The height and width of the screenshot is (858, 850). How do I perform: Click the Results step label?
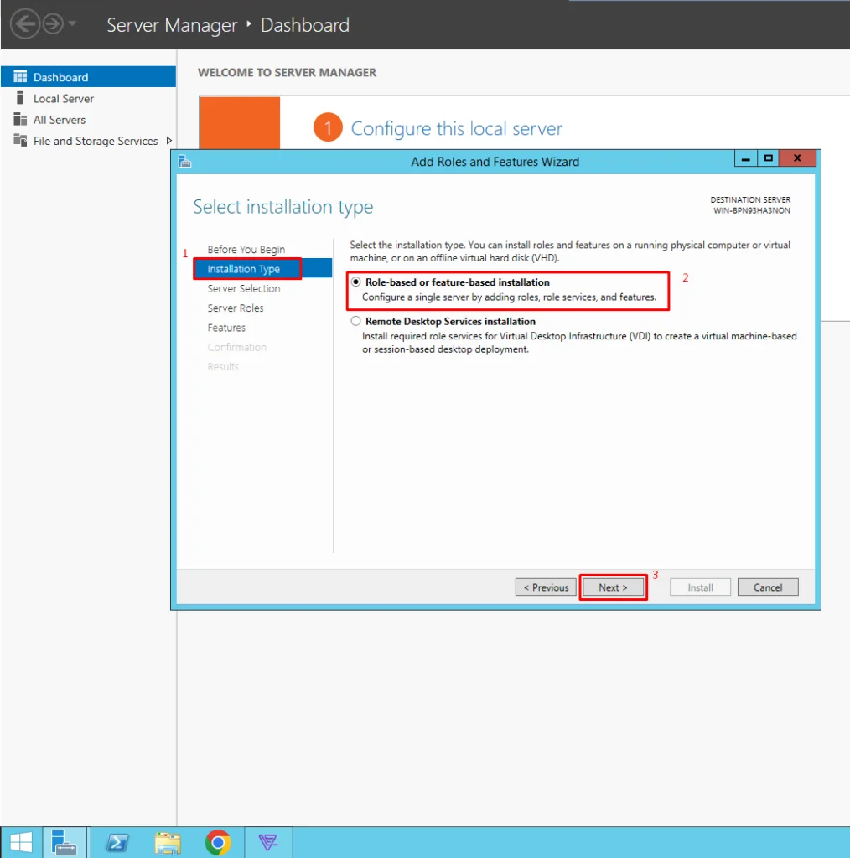223,367
